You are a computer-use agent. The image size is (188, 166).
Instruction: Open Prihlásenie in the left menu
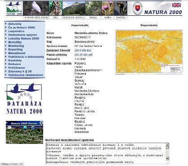point(17,68)
